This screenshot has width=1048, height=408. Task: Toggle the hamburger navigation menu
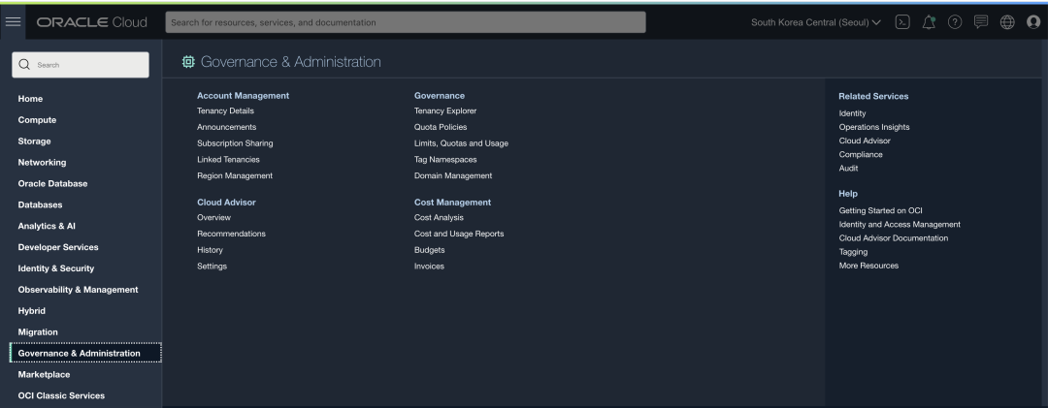coord(13,22)
